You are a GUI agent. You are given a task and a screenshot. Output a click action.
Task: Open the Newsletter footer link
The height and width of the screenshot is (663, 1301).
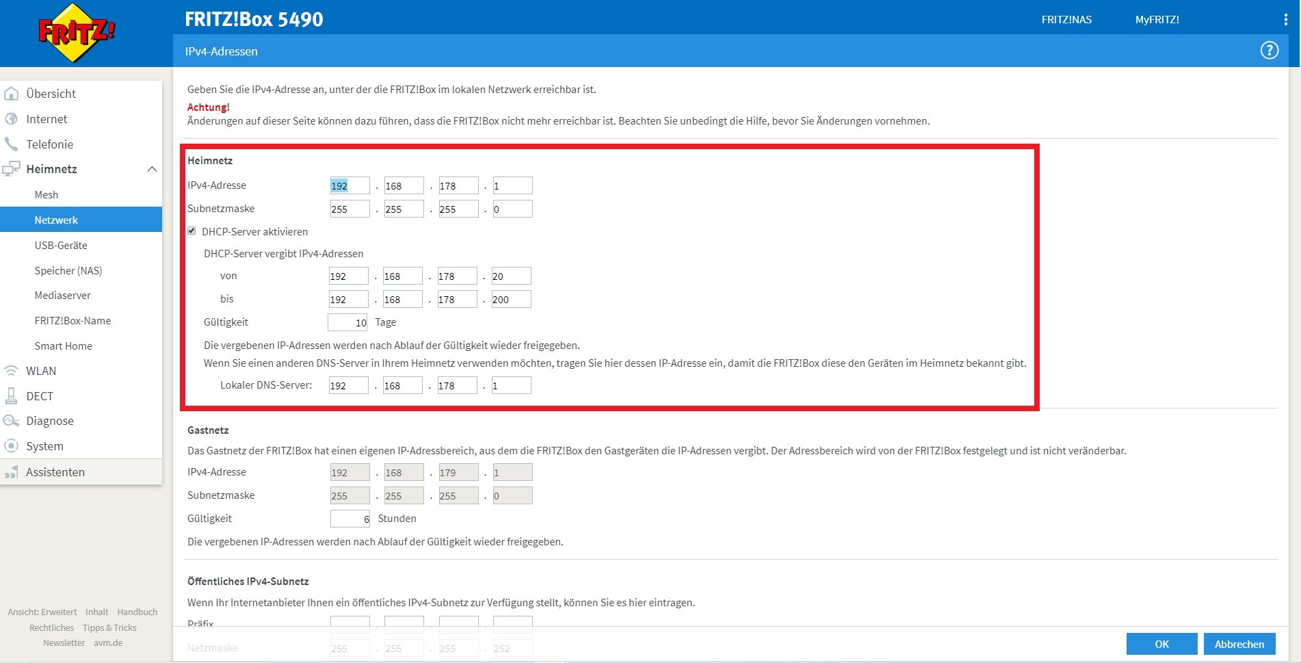coord(64,643)
